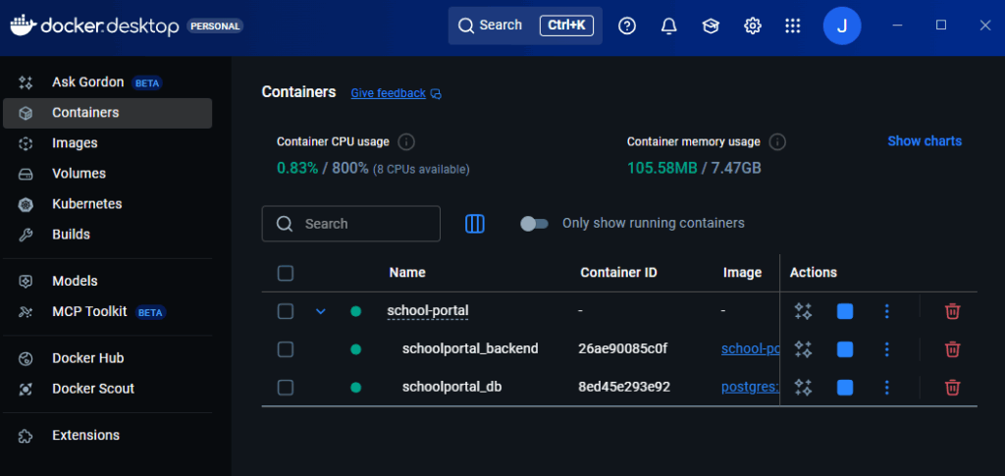
Task: Open the notifications bell
Action: coord(669,26)
